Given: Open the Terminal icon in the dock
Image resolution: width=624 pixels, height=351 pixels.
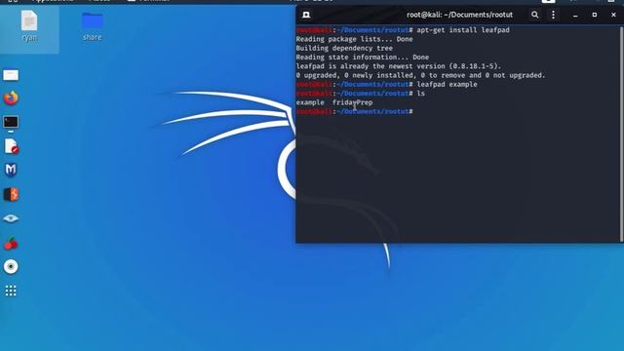Looking at the screenshot, I should 11,122.
